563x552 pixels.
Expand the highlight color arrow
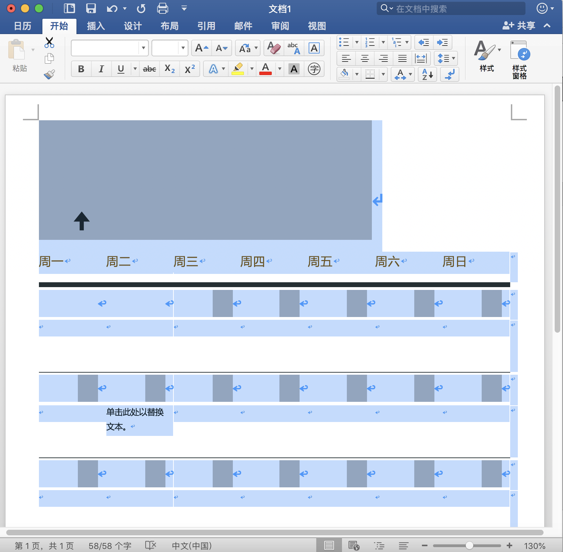[x=252, y=69]
